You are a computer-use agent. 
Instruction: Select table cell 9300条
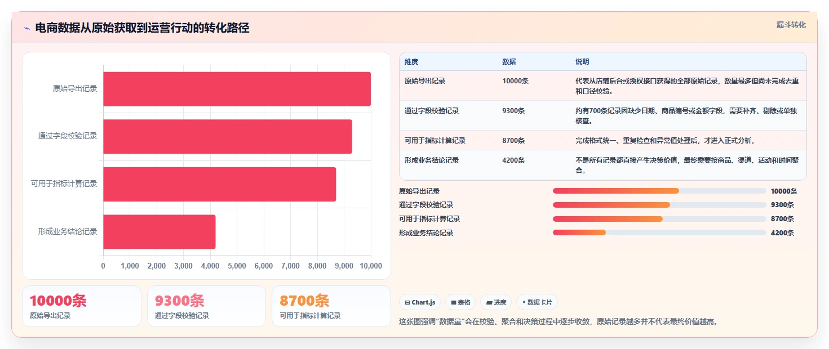(x=513, y=111)
